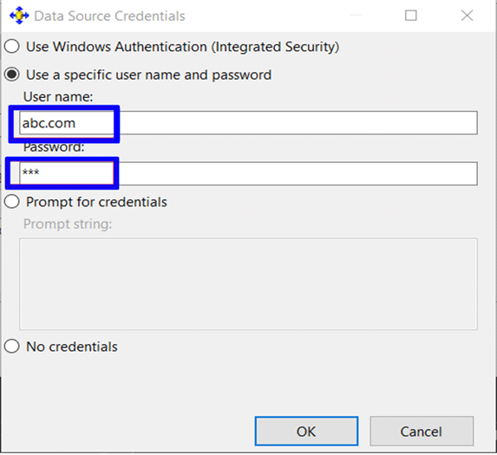The width and height of the screenshot is (497, 455).
Task: Dismiss the dialog with the Cancel button
Action: click(422, 432)
